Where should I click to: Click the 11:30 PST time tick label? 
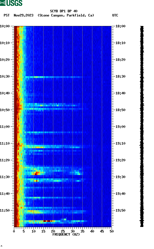coord(5,177)
